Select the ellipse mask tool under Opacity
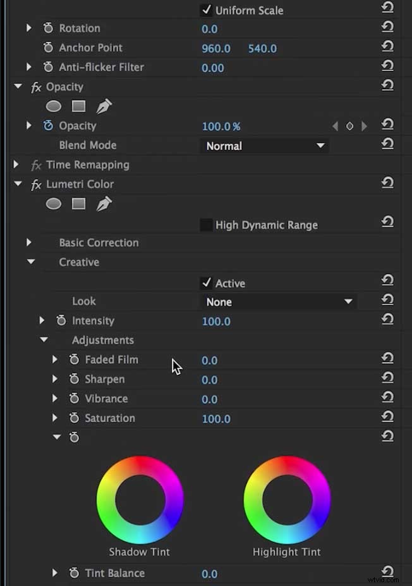This screenshot has height=586, width=412. pos(54,106)
